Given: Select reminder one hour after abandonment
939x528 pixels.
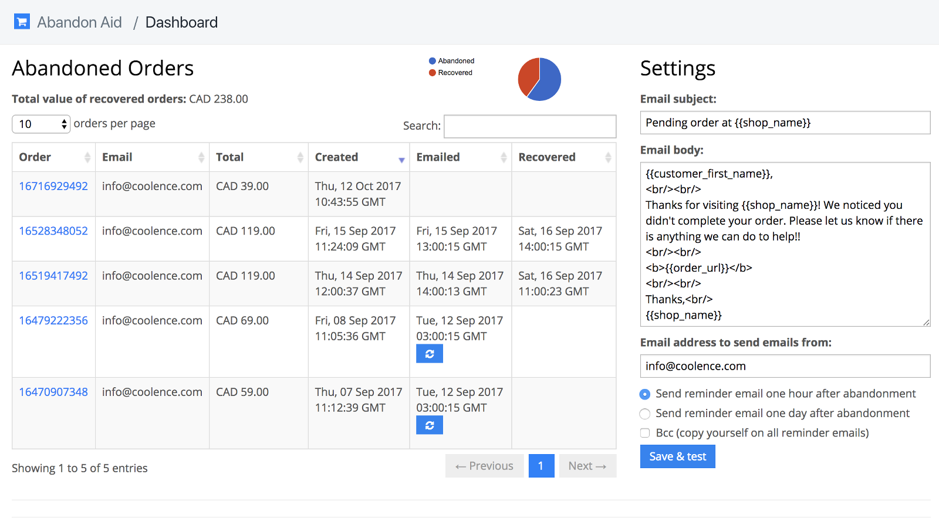Looking at the screenshot, I should (645, 394).
